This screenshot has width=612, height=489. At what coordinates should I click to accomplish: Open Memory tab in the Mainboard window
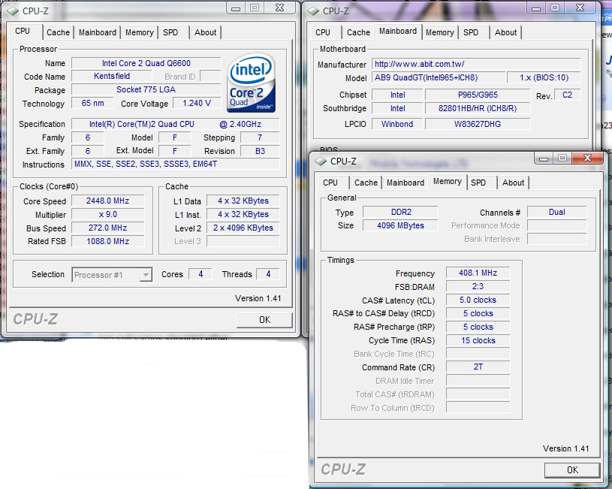tap(440, 32)
